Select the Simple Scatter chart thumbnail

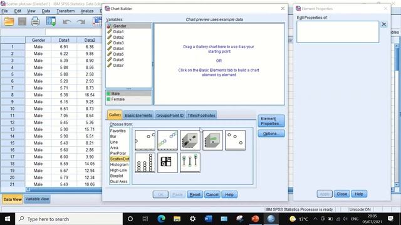145,140
